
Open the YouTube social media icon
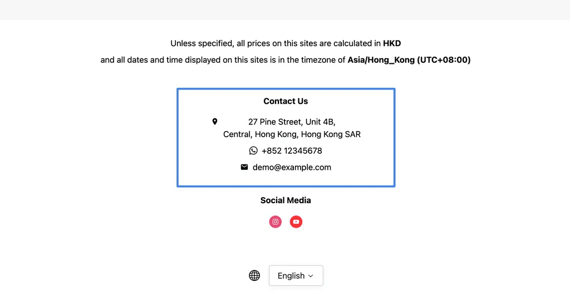pos(296,222)
